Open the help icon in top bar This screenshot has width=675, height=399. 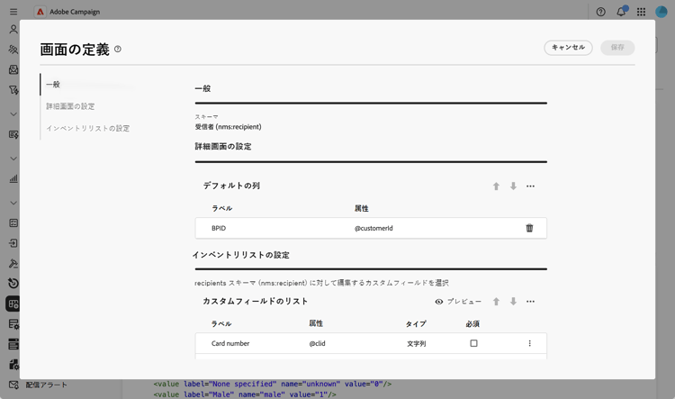pyautogui.click(x=600, y=12)
